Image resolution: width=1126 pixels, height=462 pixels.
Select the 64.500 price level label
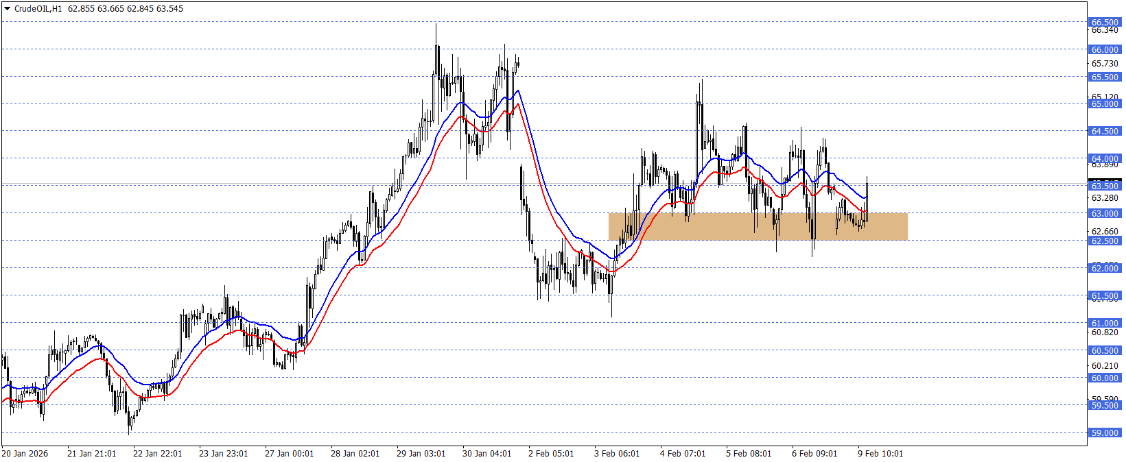point(1105,132)
